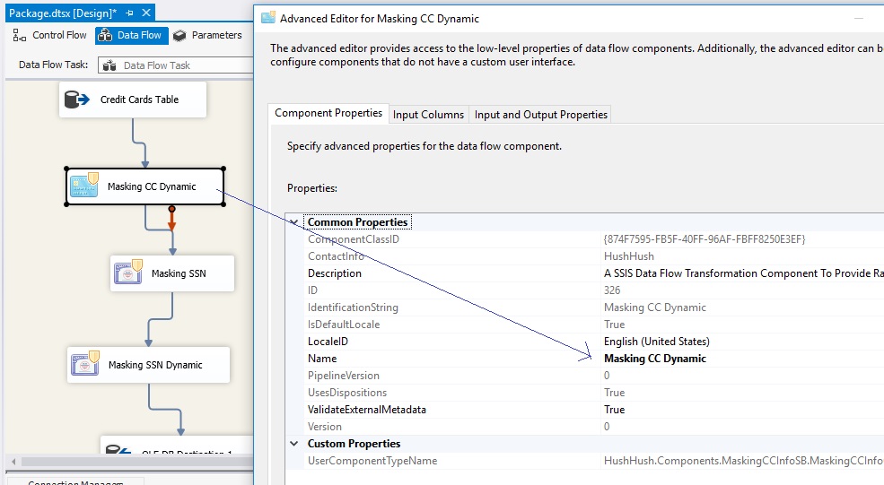Click the Data Flow tab icon

tap(105, 35)
